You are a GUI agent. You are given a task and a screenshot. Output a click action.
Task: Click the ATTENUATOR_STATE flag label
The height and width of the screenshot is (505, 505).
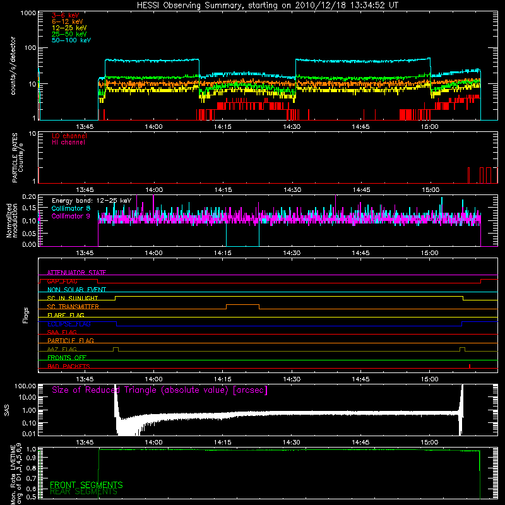[76, 273]
